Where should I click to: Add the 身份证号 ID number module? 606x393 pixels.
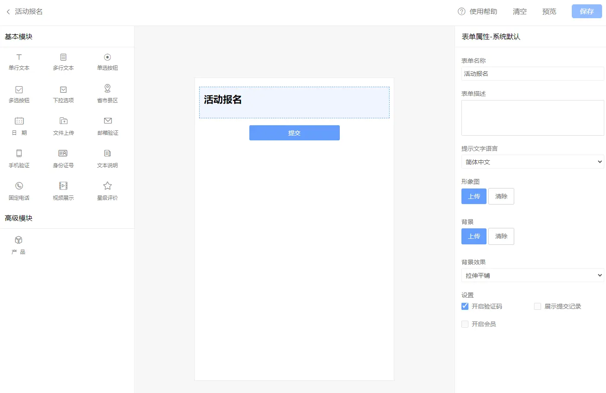pyautogui.click(x=63, y=159)
